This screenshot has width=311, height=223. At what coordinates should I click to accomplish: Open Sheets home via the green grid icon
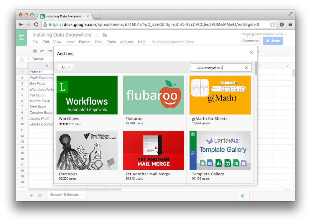point(21,38)
